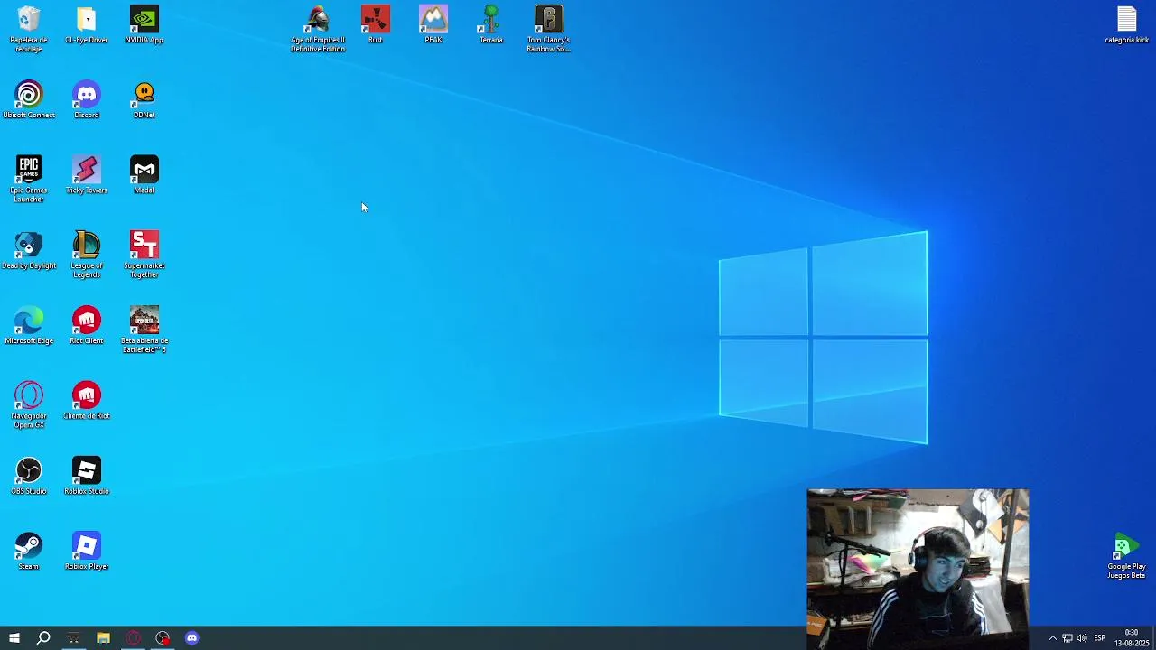Screen dimensions: 1156x650
Task: Select the NVIDIA App desktop shortcut
Action: (x=144, y=25)
